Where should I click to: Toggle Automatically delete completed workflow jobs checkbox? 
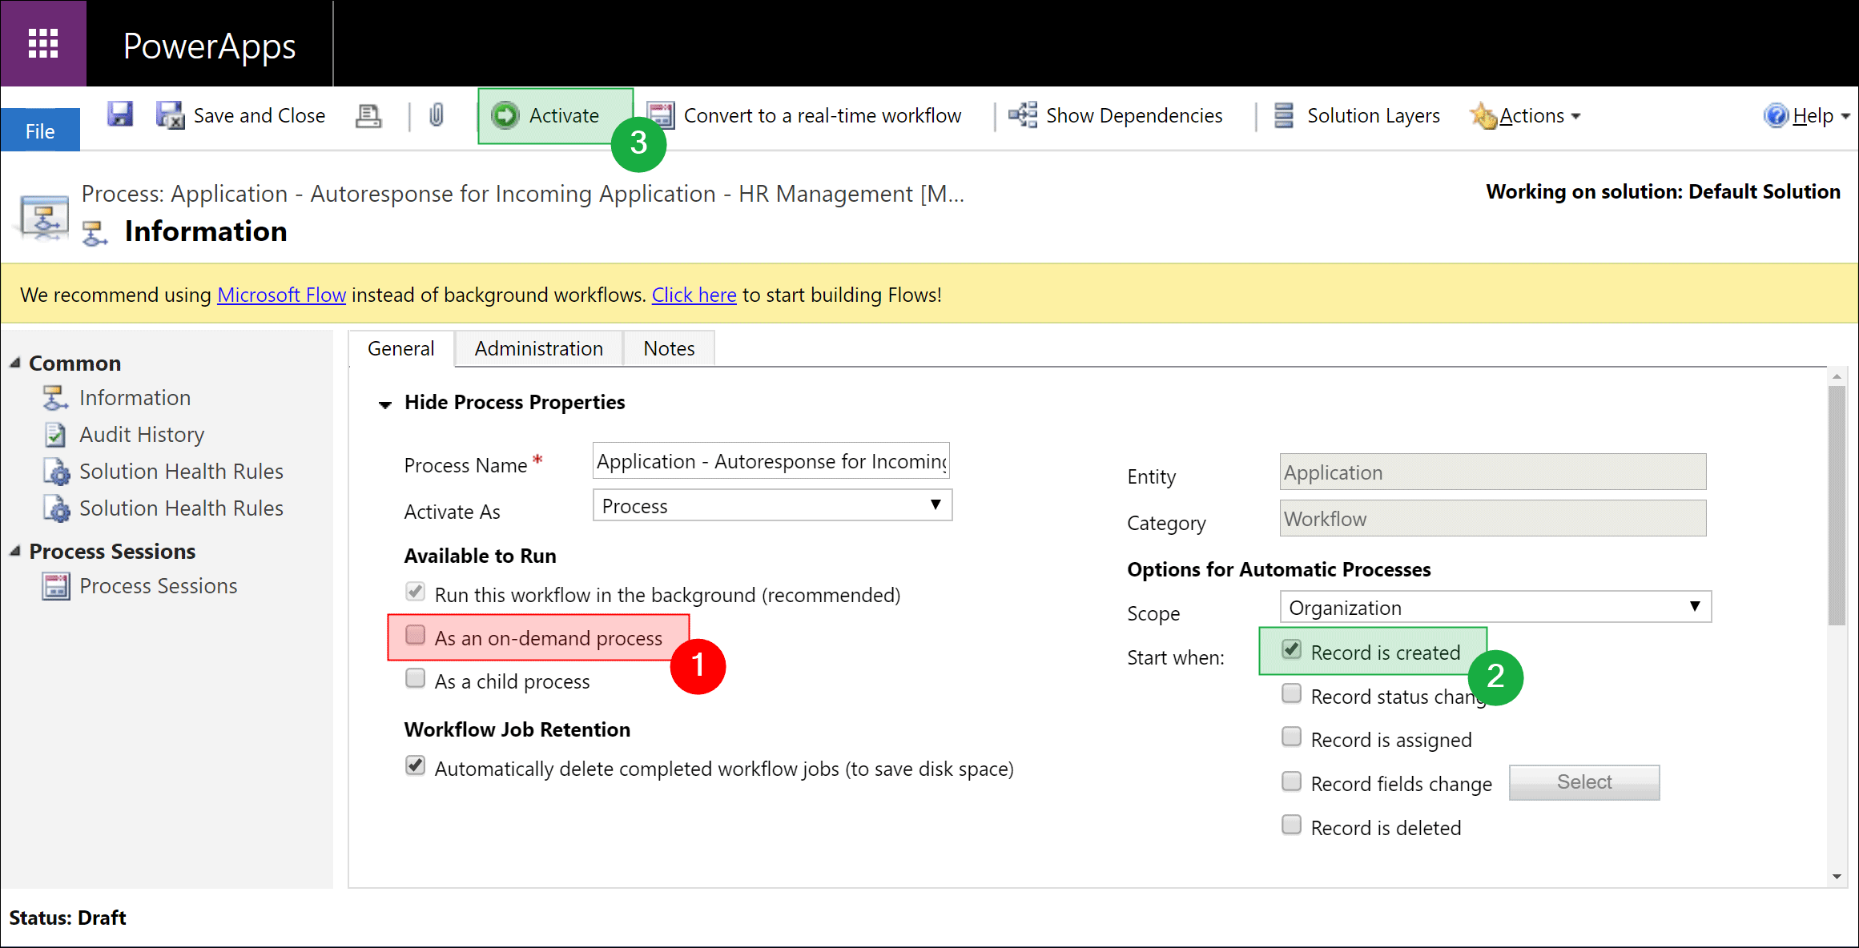[x=415, y=765]
